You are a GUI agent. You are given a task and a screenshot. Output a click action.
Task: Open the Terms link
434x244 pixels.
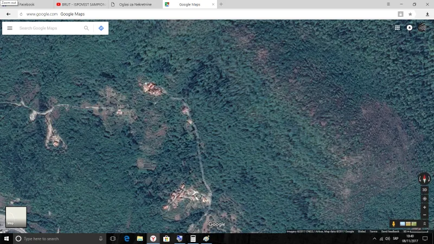[373, 232]
